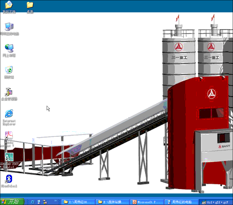Expand the Quick Launch overflow chevron
This screenshot has height=205, width=233.
pyautogui.click(x=55, y=201)
